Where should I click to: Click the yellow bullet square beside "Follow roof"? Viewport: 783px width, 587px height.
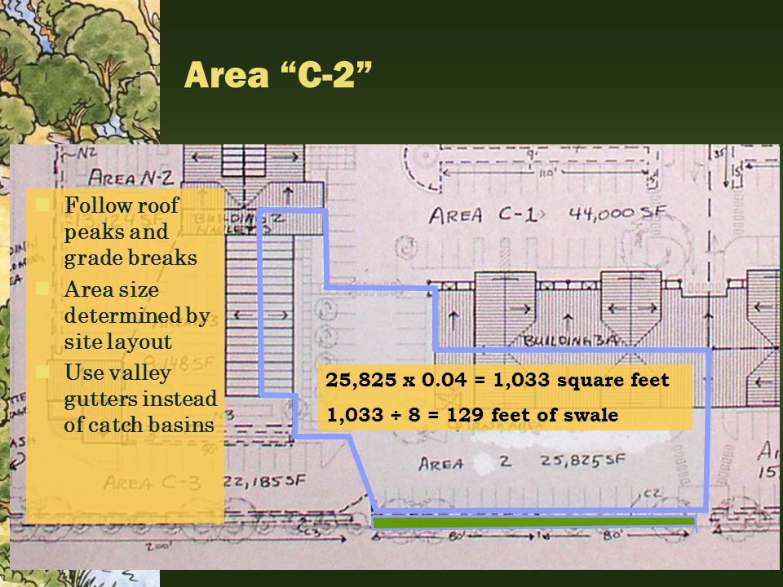tap(42, 205)
